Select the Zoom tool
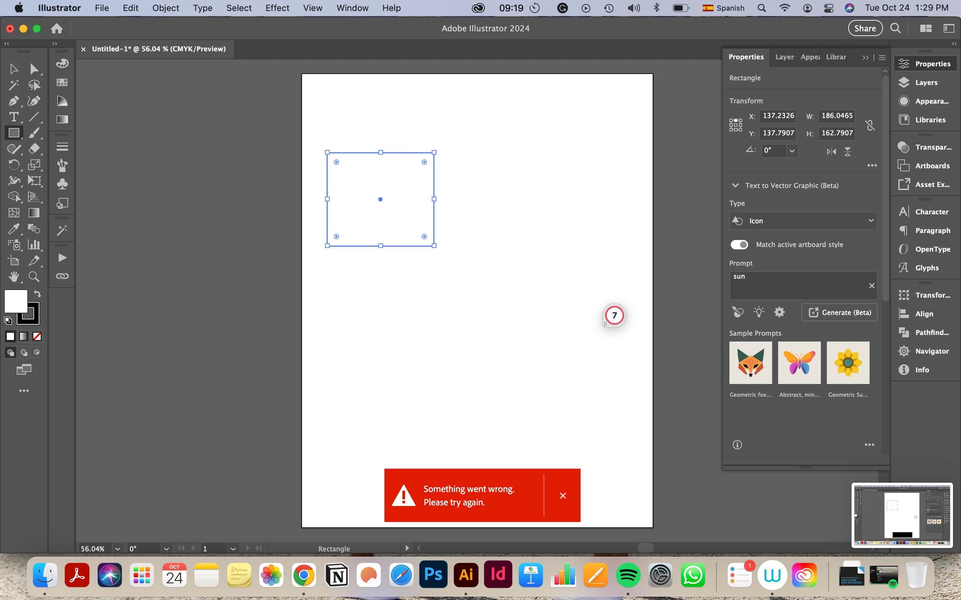The image size is (961, 600). pos(34,277)
